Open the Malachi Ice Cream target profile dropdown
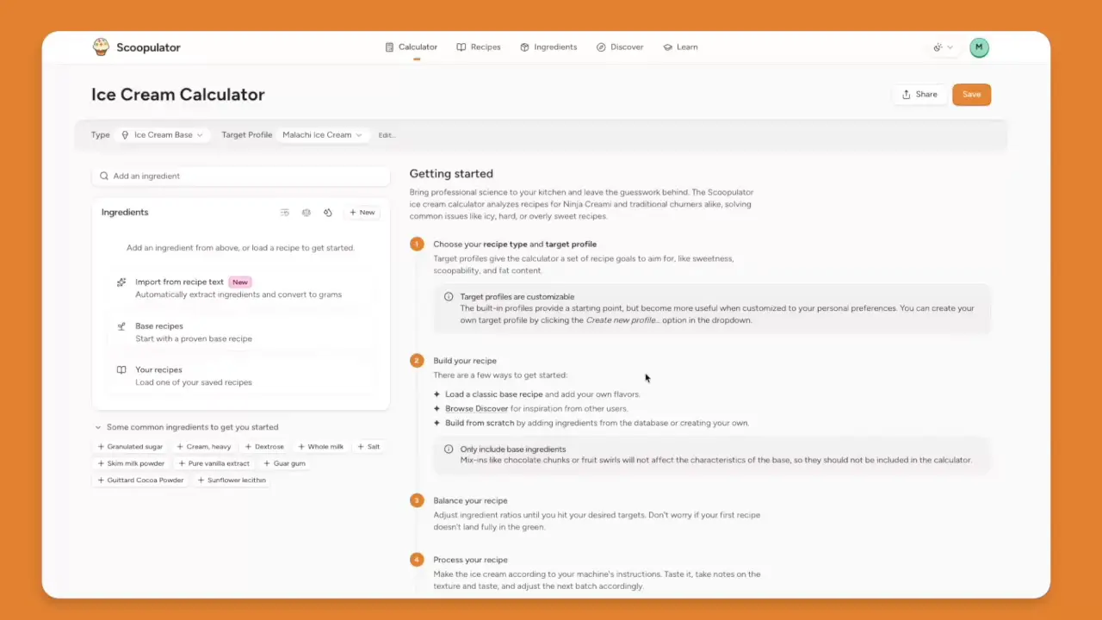 coord(323,135)
